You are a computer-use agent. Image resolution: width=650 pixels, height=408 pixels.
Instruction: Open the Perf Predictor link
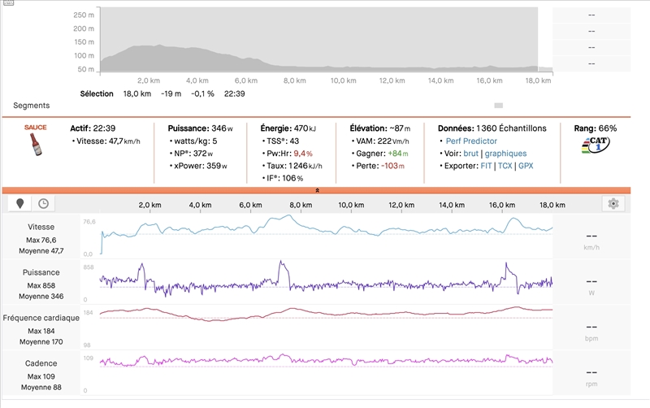click(471, 141)
